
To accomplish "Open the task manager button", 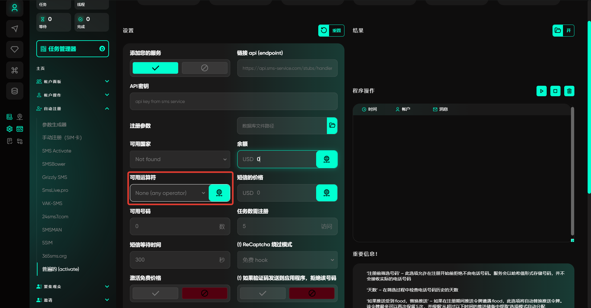I will (x=73, y=49).
